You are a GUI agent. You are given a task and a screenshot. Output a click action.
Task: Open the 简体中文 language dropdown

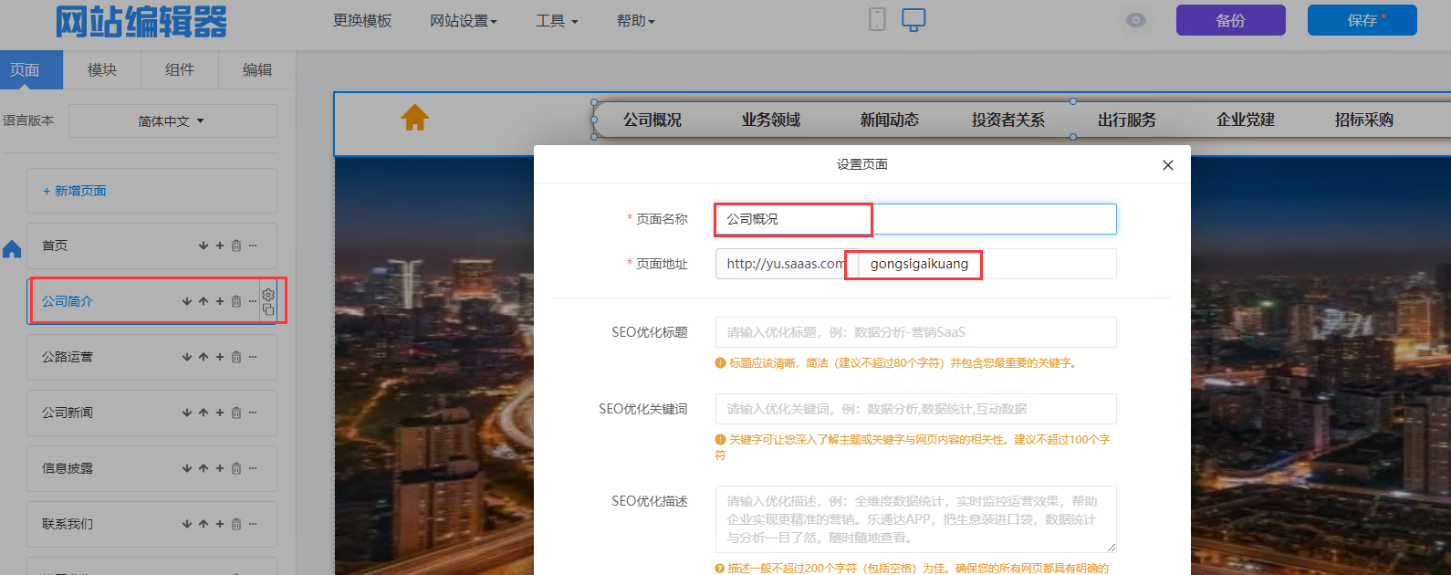point(172,121)
